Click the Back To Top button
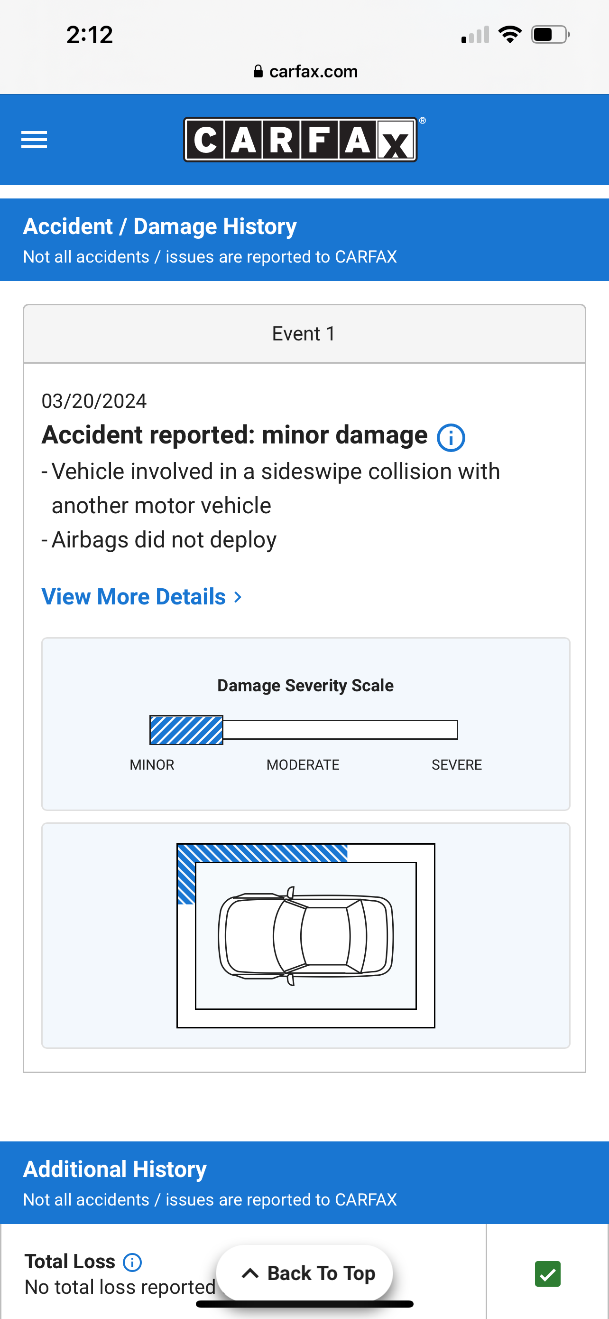 304,1273
